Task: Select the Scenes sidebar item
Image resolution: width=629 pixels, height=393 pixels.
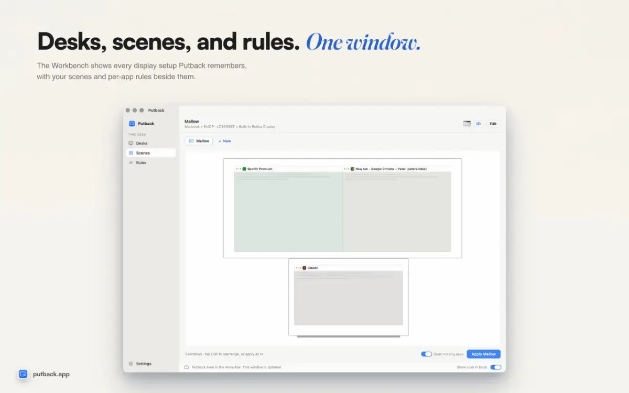Action: tap(150, 153)
